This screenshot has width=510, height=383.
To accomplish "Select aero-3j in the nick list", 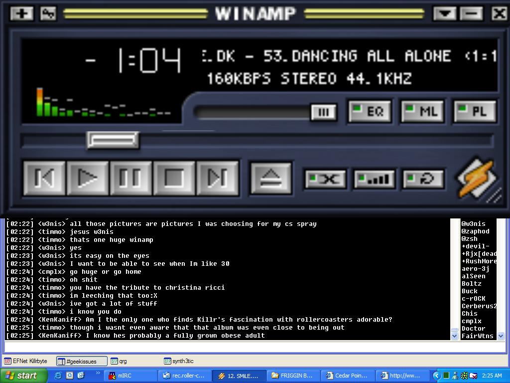I will tap(475, 269).
